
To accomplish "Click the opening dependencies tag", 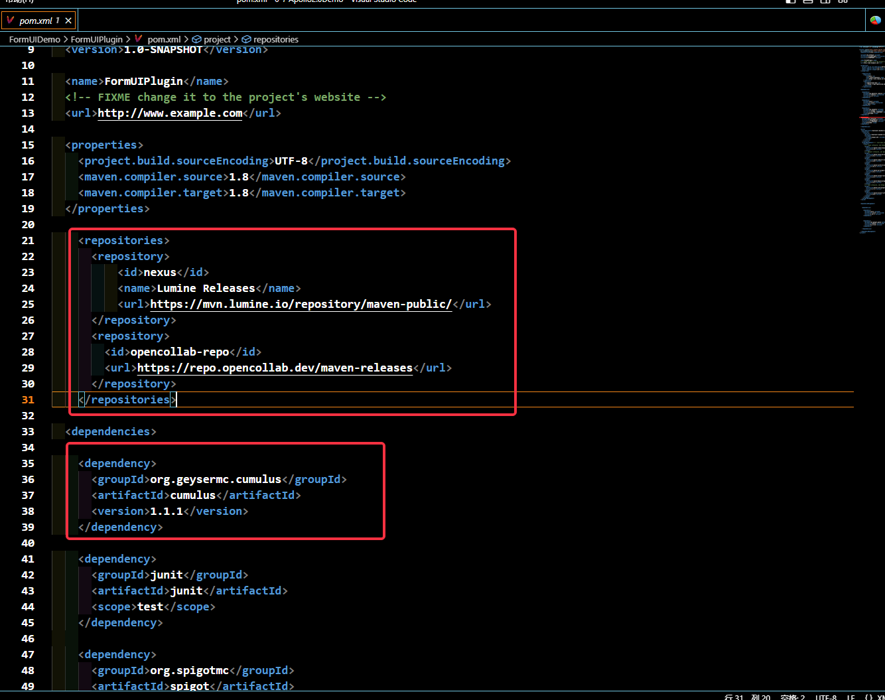I will [111, 431].
